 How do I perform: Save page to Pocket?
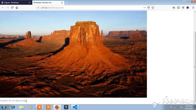[x=149, y=8]
